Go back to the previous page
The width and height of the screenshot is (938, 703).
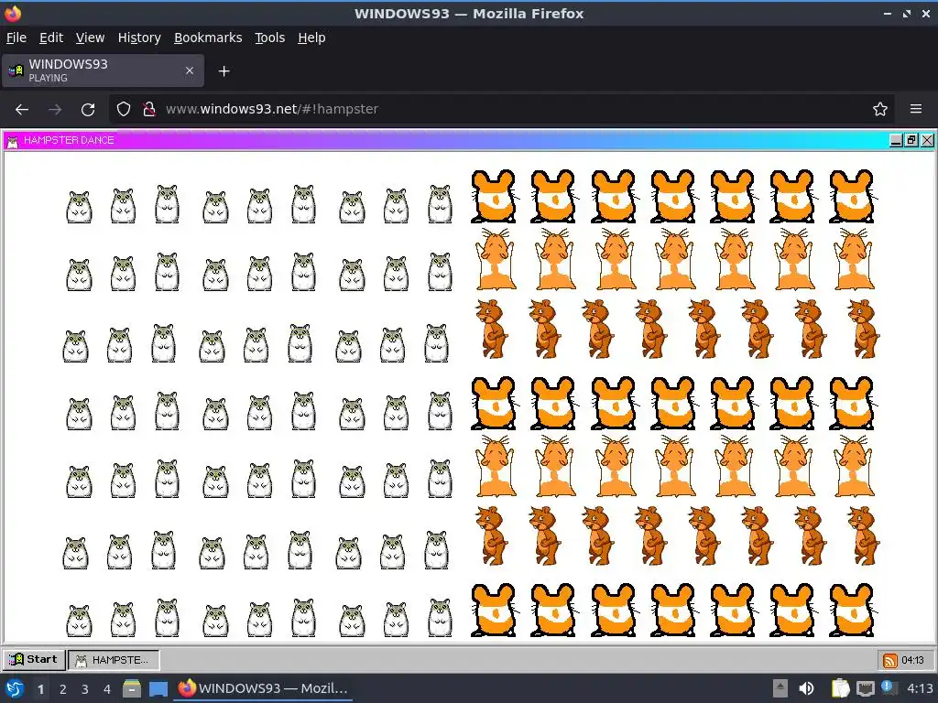tap(22, 110)
